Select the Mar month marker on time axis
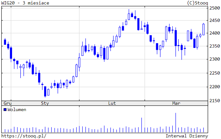The width and height of the screenshot is (221, 139). [176, 103]
